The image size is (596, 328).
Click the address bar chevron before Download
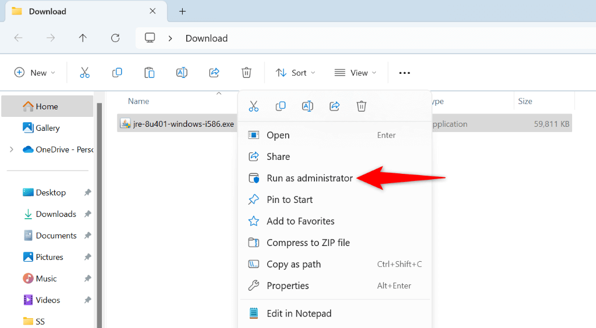tap(171, 38)
